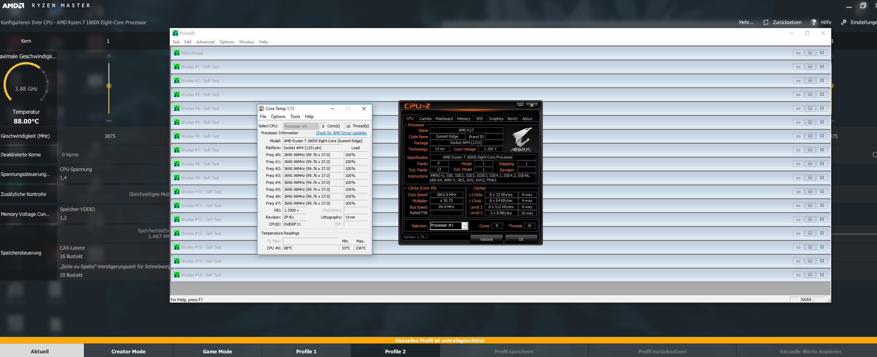Click the minus icon below the speed slider
This screenshot has width=877, height=357.
109,121
